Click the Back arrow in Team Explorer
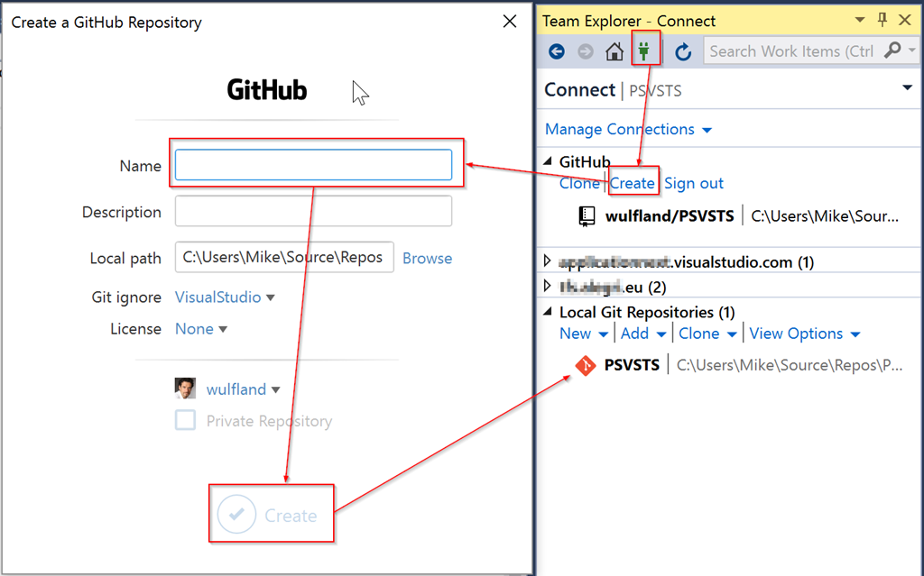The image size is (924, 576). tap(557, 51)
